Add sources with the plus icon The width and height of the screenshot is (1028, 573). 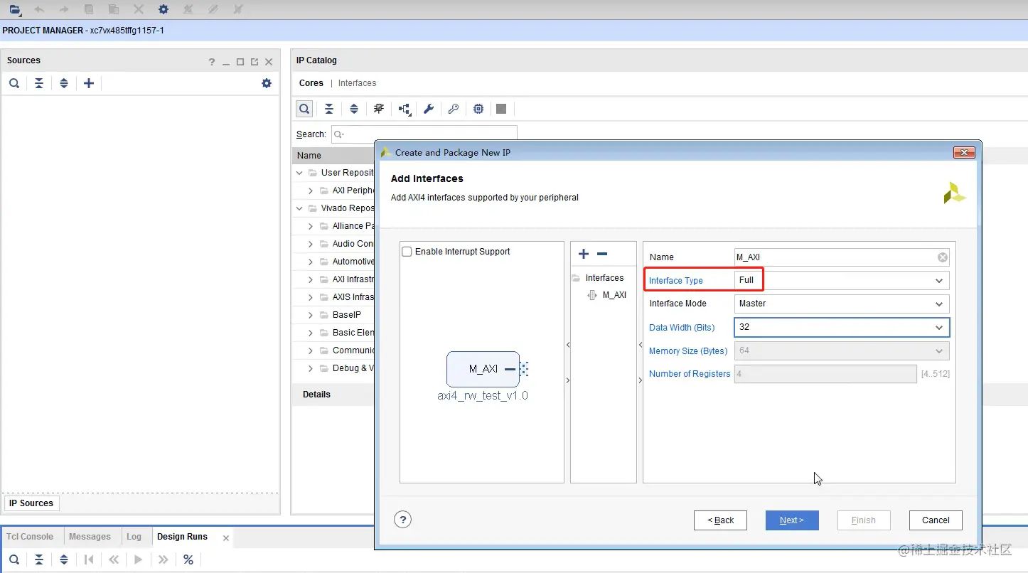pos(89,83)
